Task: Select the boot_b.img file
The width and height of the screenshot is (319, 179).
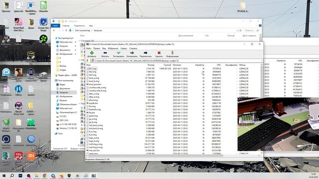Action: (94, 81)
